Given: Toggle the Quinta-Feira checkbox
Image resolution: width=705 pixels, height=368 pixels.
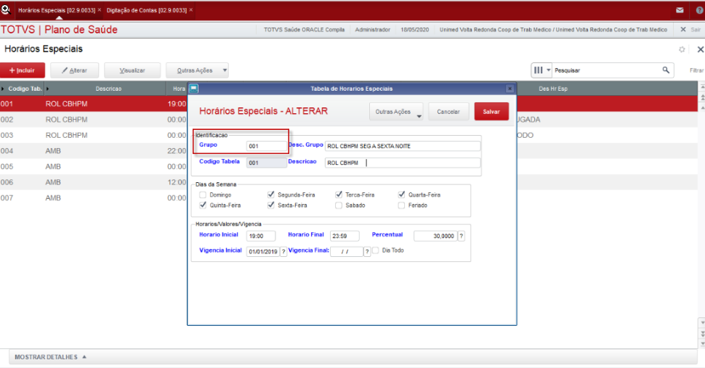Looking at the screenshot, I should (203, 205).
